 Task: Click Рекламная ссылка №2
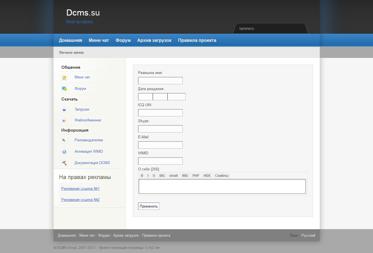coord(80,200)
